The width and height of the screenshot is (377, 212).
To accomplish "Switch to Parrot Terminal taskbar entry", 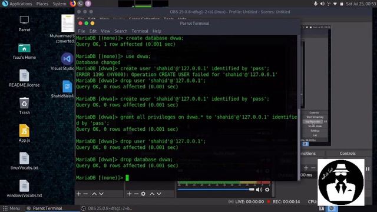I will click(x=44, y=208).
